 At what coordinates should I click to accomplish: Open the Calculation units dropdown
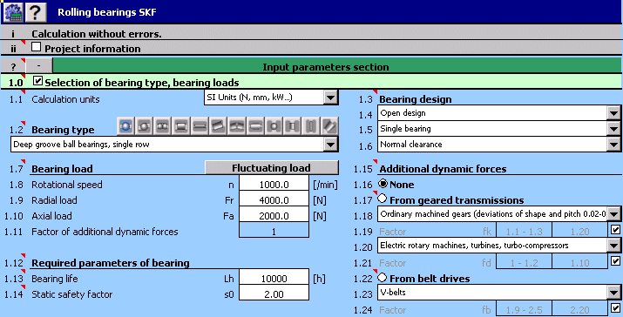pos(330,98)
